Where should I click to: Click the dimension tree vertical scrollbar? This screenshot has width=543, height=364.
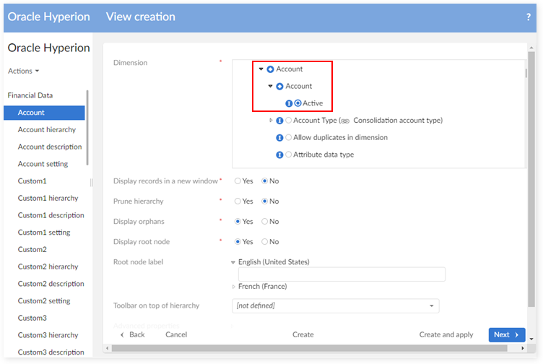click(x=527, y=74)
